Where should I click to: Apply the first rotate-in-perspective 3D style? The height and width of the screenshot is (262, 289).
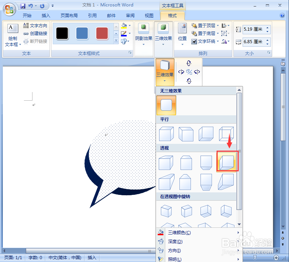166,211
